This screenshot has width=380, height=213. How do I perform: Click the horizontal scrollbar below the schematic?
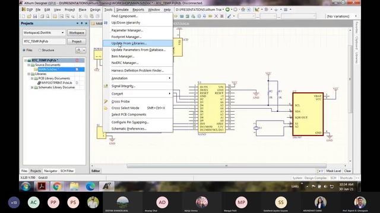click(x=227, y=166)
